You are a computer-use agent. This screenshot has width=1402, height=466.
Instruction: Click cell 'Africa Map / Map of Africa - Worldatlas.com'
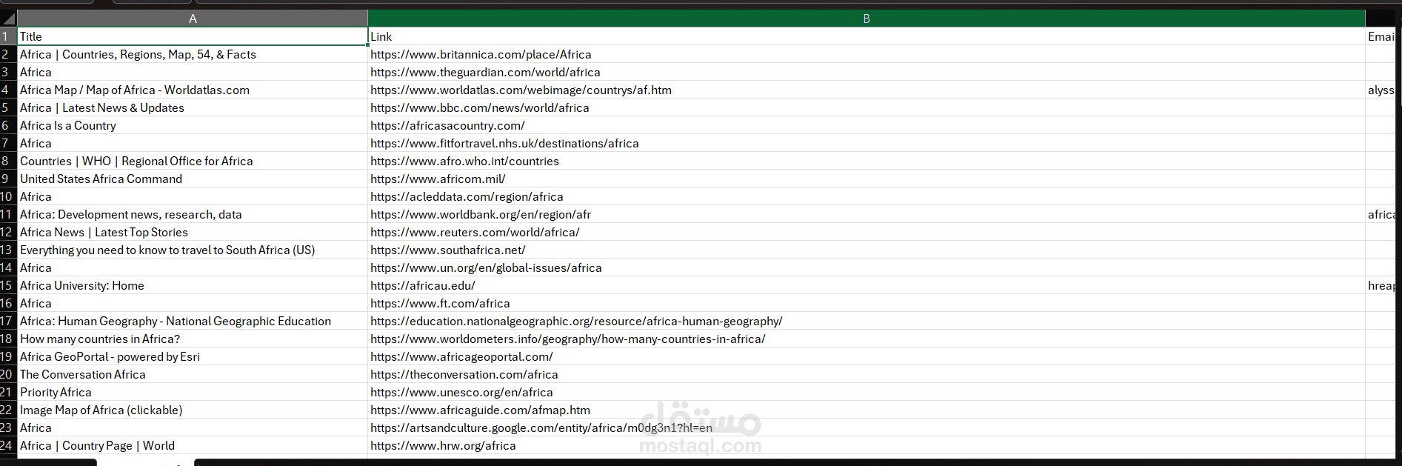pos(193,90)
